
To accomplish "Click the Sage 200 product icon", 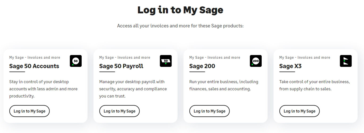I will tap(256, 61).
